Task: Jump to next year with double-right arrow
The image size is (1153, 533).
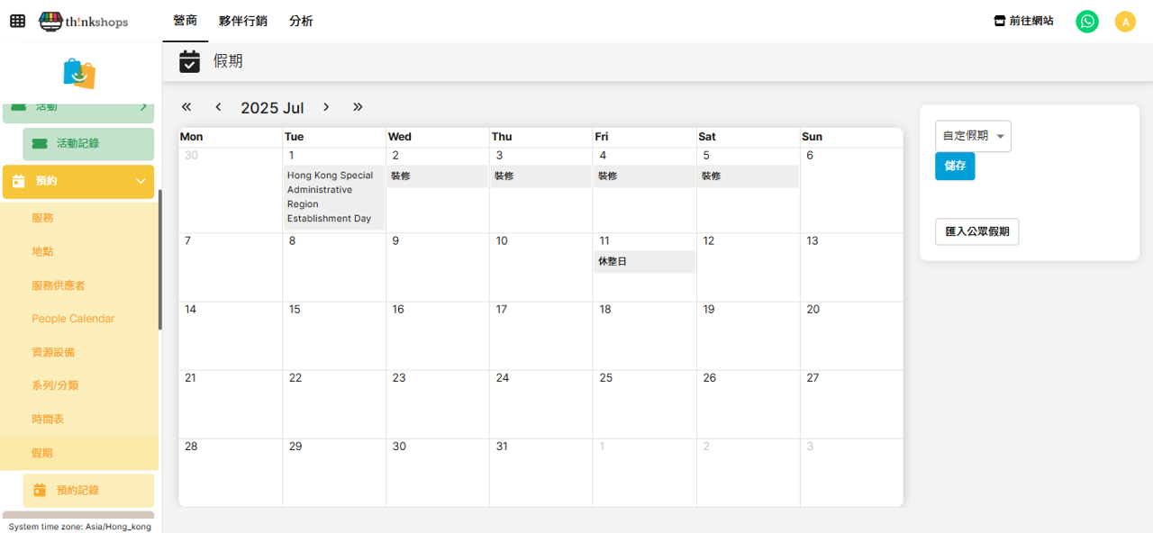Action: pos(358,107)
